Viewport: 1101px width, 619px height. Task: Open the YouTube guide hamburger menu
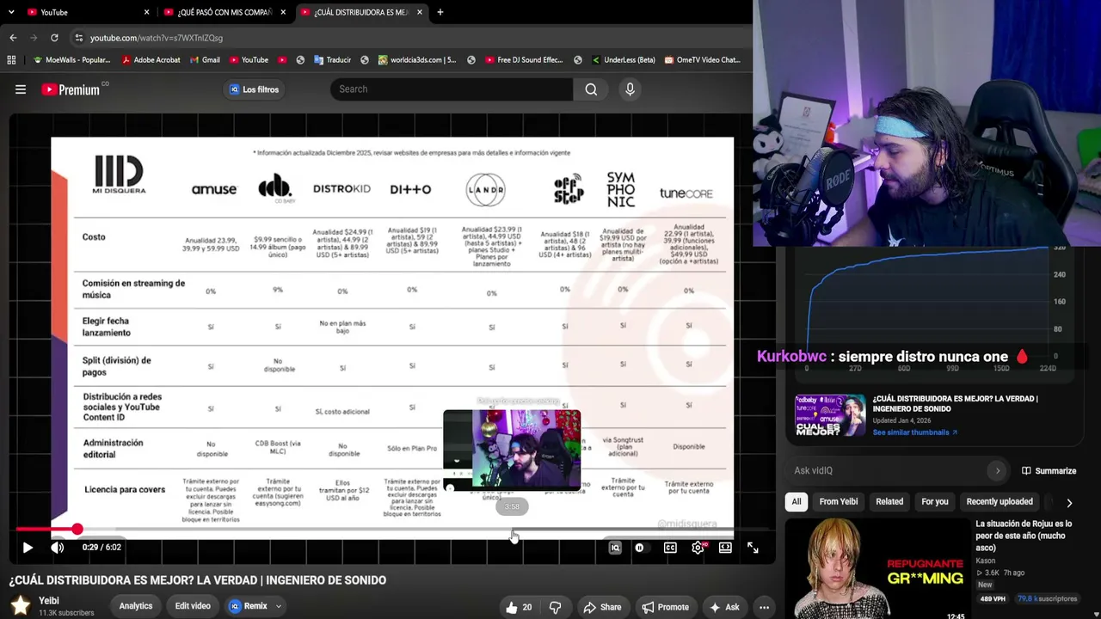point(21,89)
